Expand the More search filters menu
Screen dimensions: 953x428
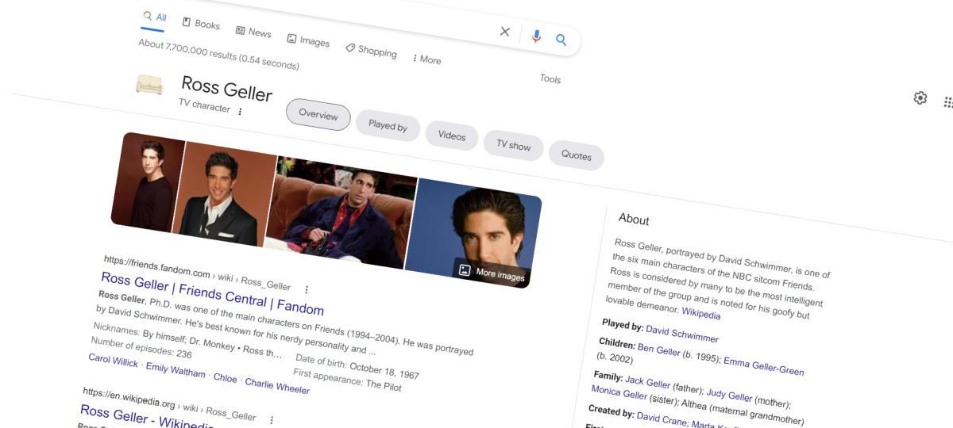(426, 59)
